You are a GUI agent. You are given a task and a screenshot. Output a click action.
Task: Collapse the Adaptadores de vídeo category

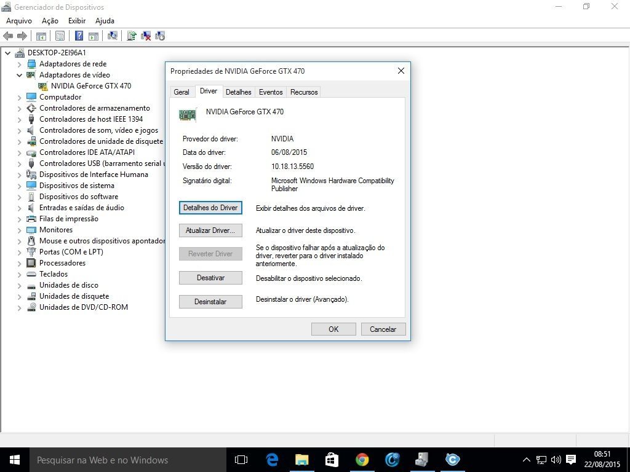(19, 75)
